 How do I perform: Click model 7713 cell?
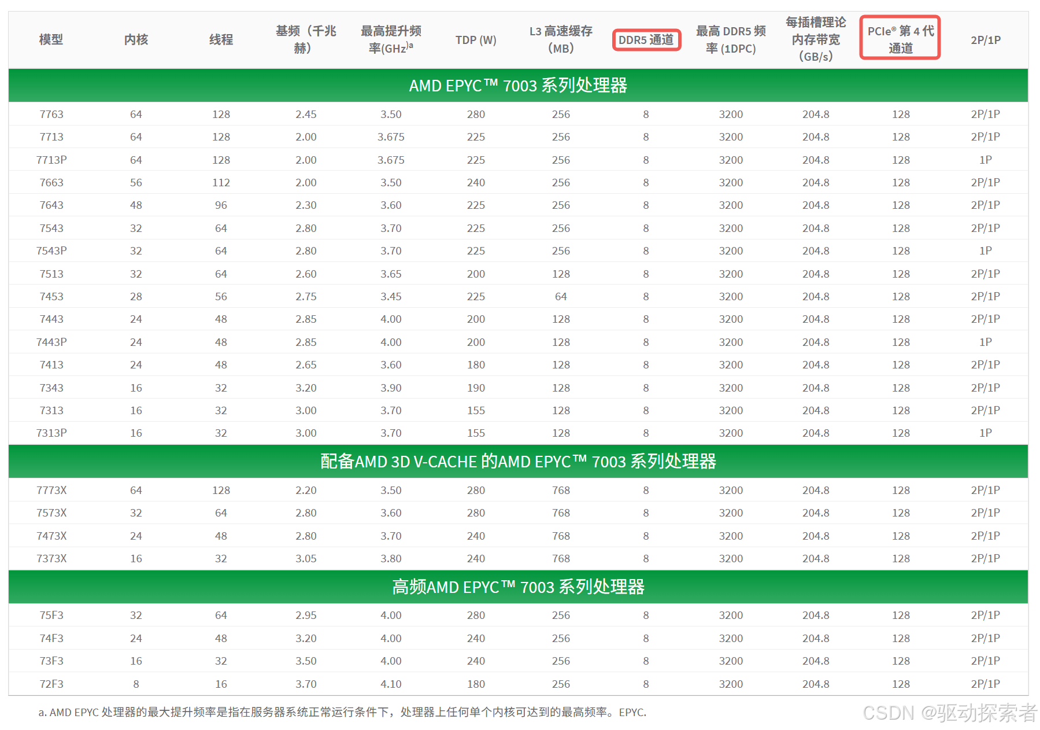[x=51, y=137]
